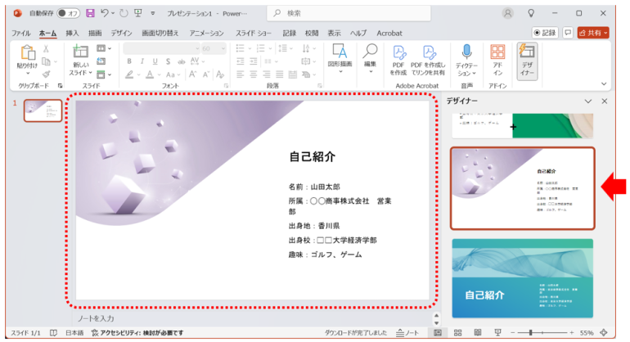Open designer pane options chevron

tap(588, 101)
